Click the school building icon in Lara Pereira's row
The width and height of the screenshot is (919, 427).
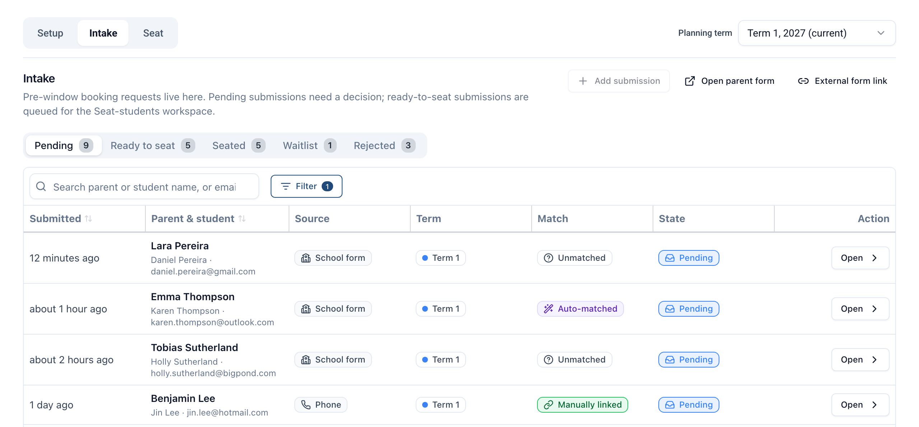306,258
